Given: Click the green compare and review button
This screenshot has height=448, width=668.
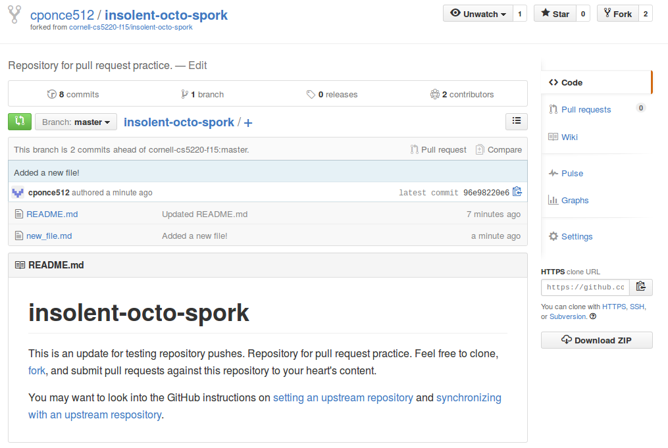Looking at the screenshot, I should (20, 122).
